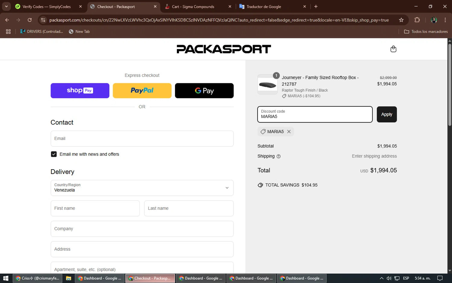
Task: Click the shipping help question mark icon
Action: [x=278, y=156]
